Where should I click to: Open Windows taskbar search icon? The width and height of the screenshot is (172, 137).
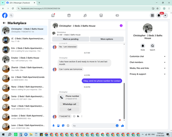[x=10, y=135]
